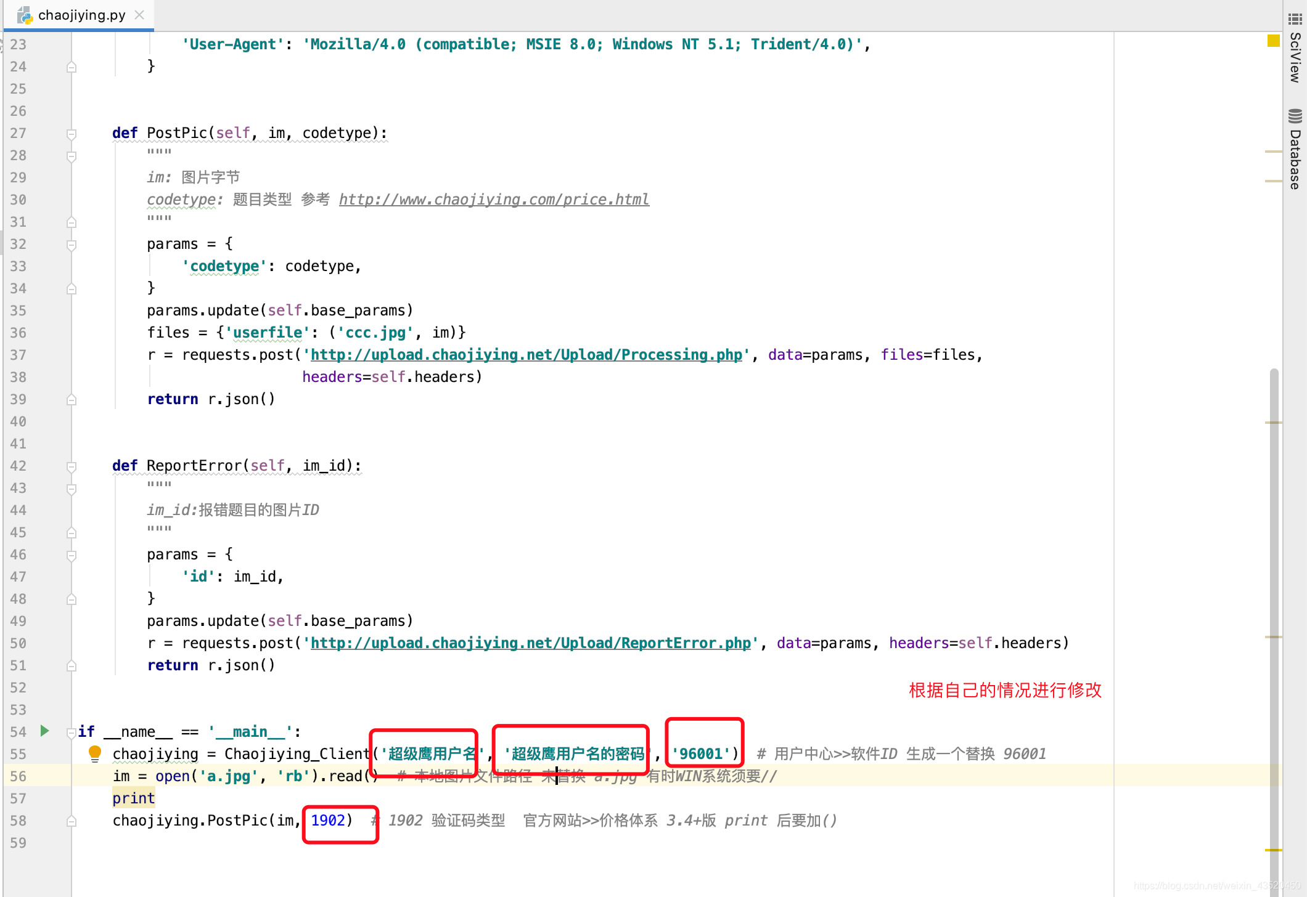The height and width of the screenshot is (897, 1307).
Task: Fold the params dictionary at line 32
Action: click(x=72, y=245)
